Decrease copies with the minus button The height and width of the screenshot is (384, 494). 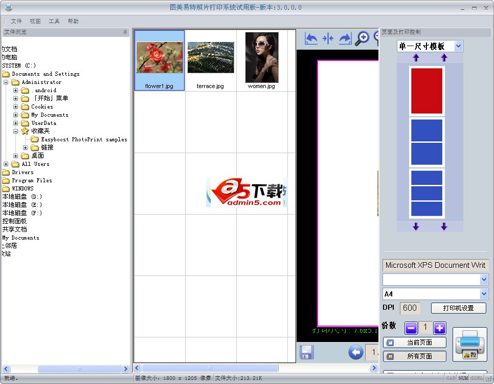[x=411, y=328]
